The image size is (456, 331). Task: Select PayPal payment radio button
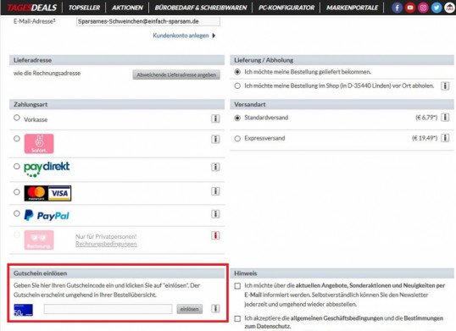17,213
